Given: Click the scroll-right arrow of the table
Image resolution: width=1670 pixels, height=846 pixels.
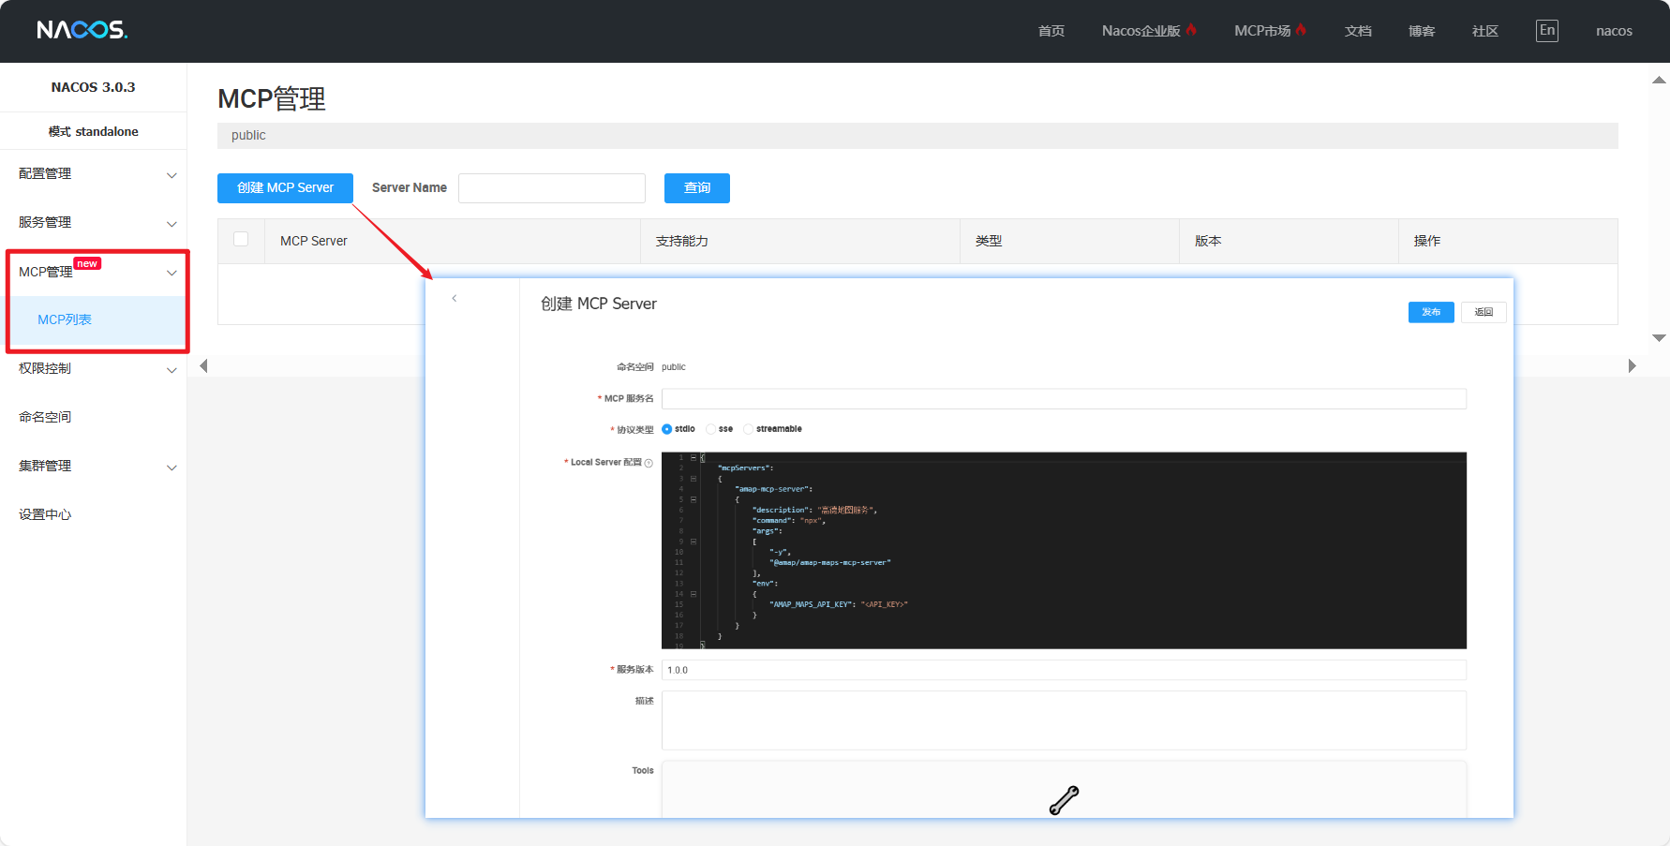Looking at the screenshot, I should coord(1632,366).
